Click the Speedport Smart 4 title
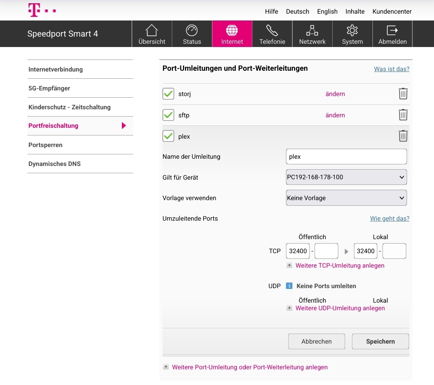Image resolution: width=434 pixels, height=385 pixels. [x=63, y=34]
